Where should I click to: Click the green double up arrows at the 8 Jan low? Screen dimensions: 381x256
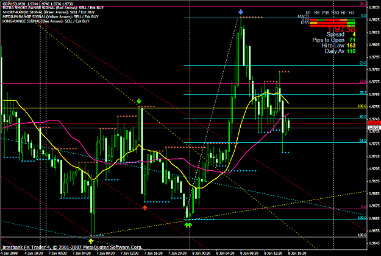tap(188, 225)
